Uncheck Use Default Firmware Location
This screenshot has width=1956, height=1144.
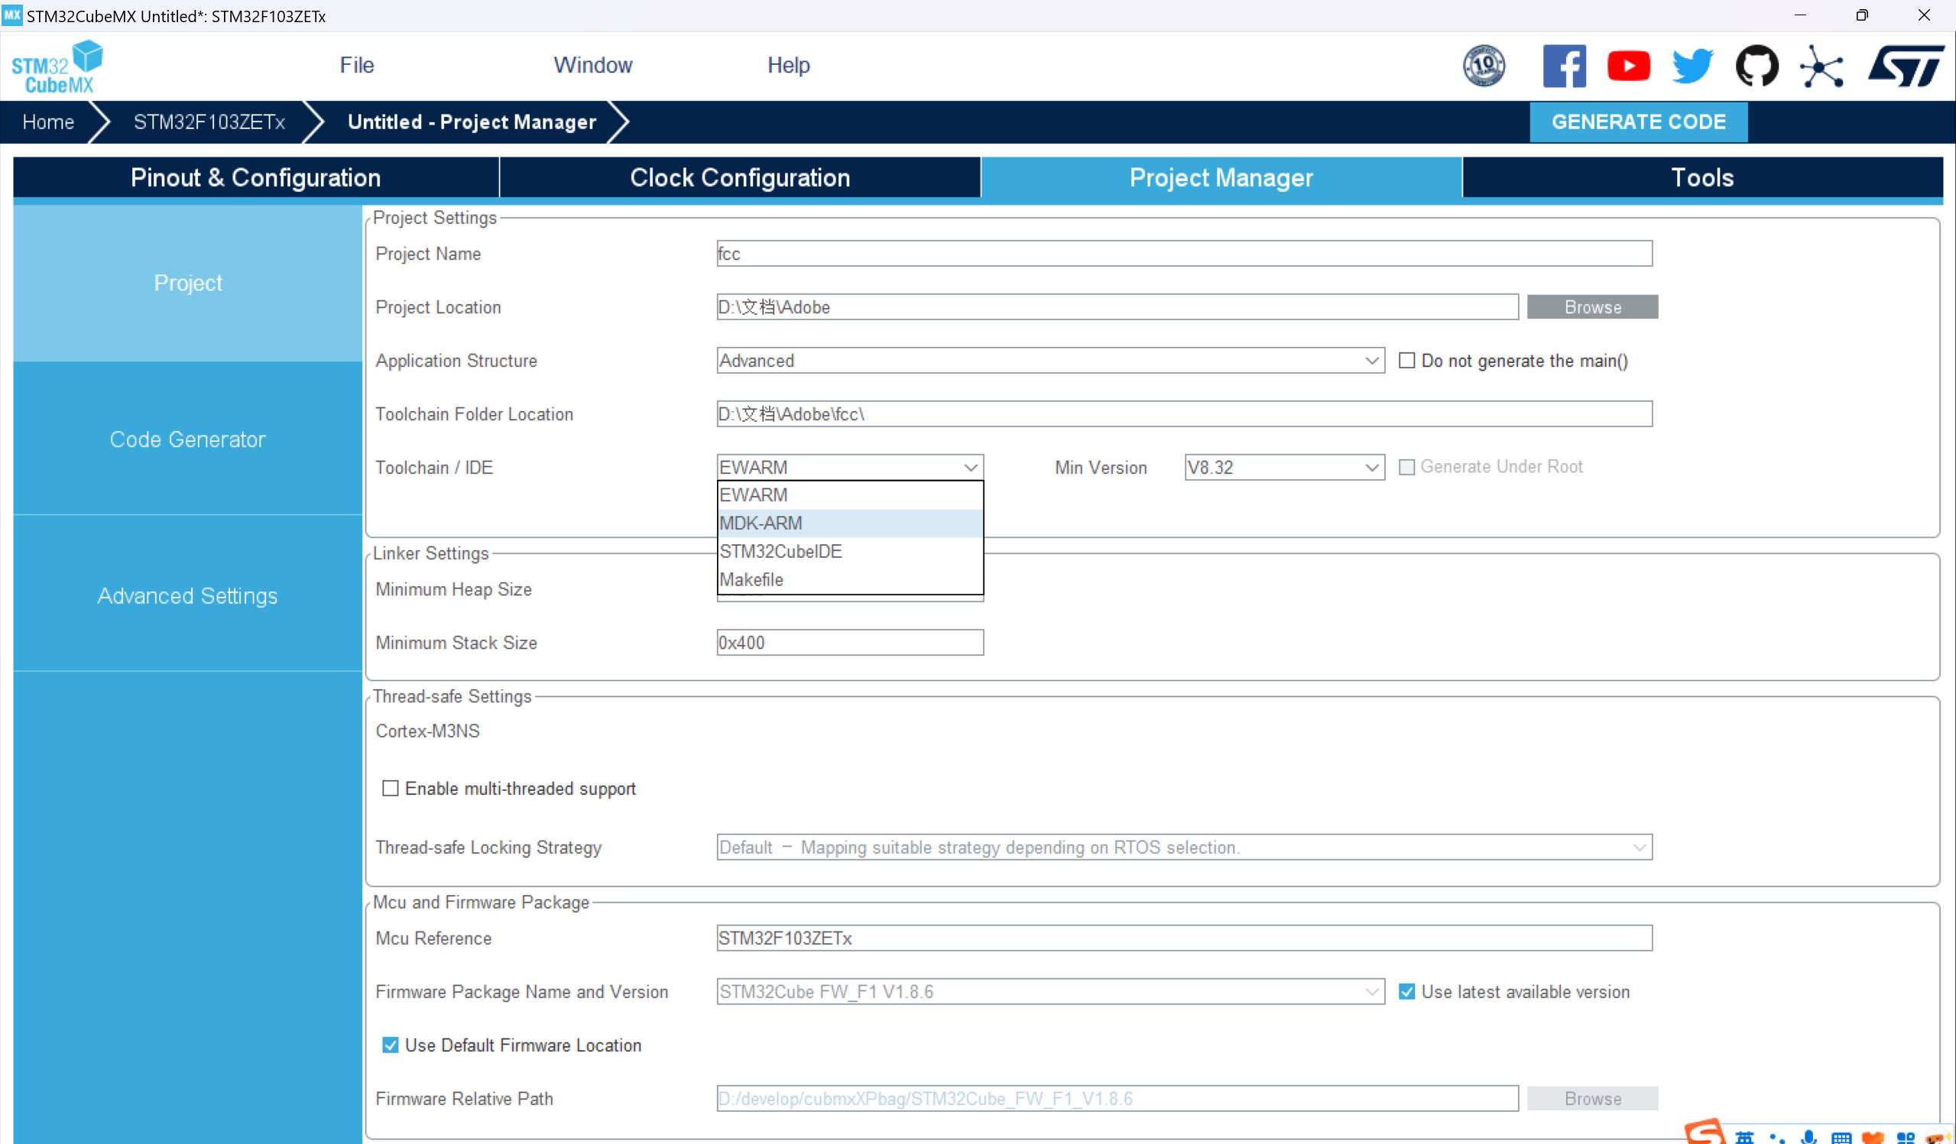pos(391,1045)
